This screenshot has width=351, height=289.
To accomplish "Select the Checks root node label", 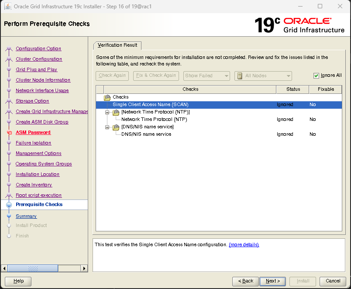I will [120, 97].
